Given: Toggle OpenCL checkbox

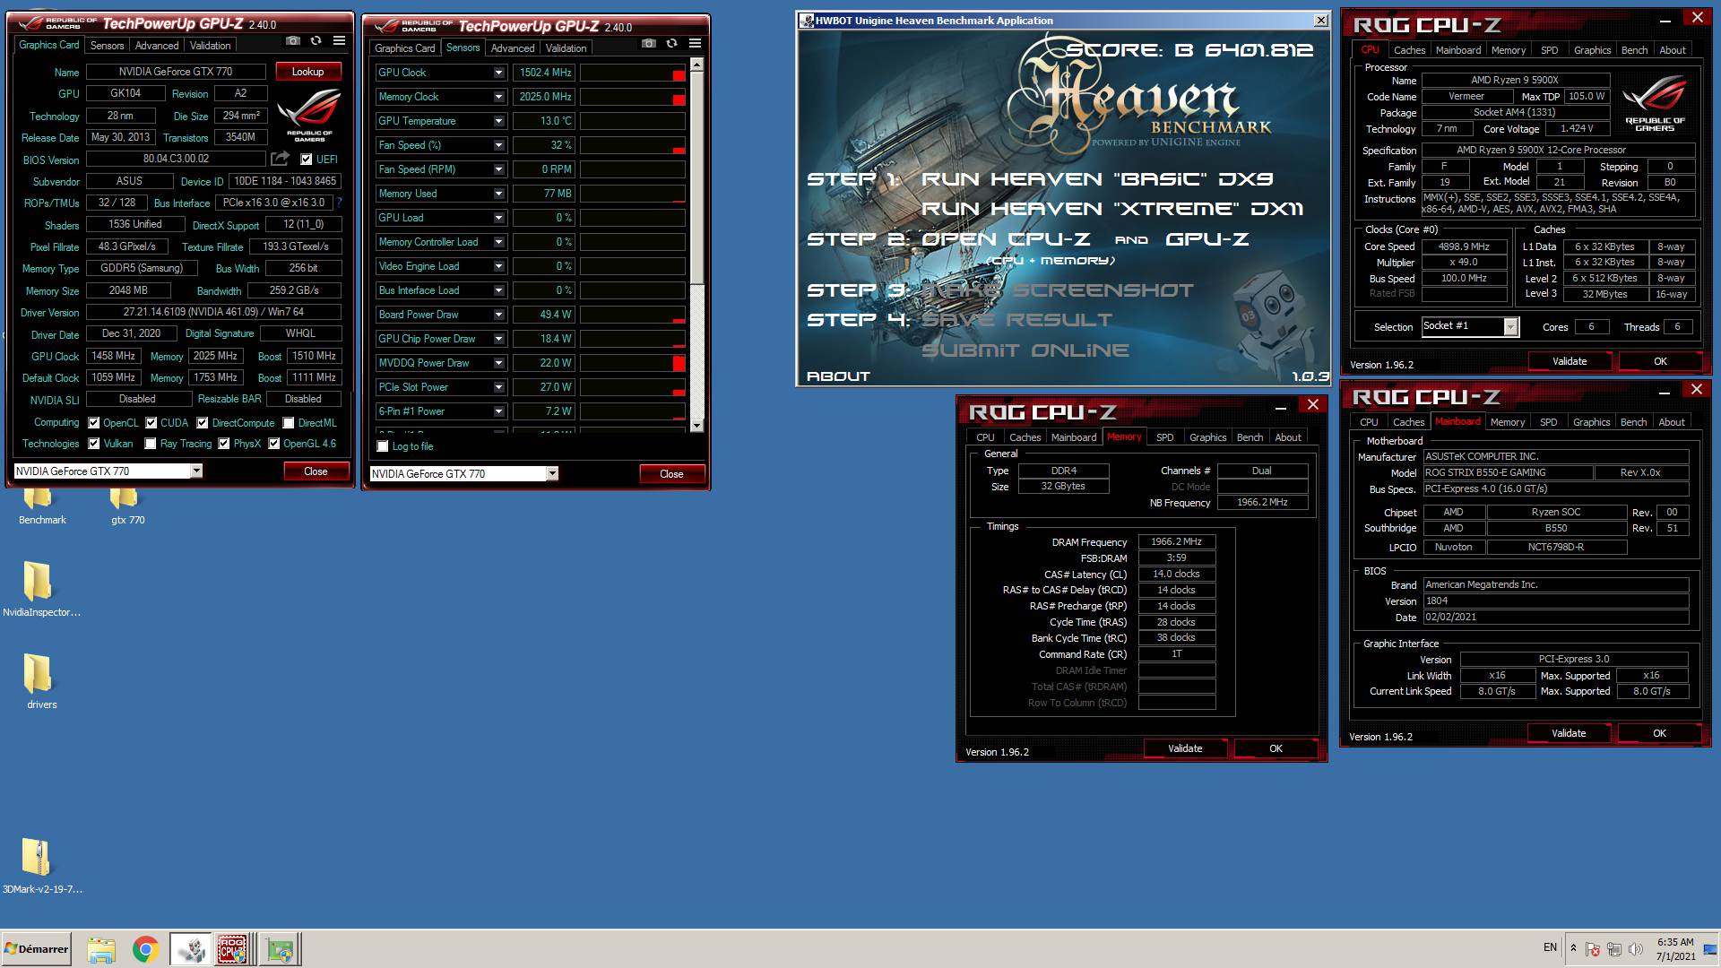Looking at the screenshot, I should pyautogui.click(x=94, y=422).
